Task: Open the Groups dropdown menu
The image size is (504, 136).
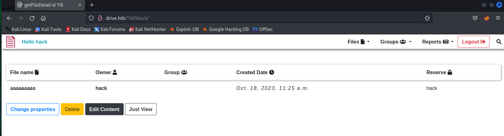Action: [396, 42]
